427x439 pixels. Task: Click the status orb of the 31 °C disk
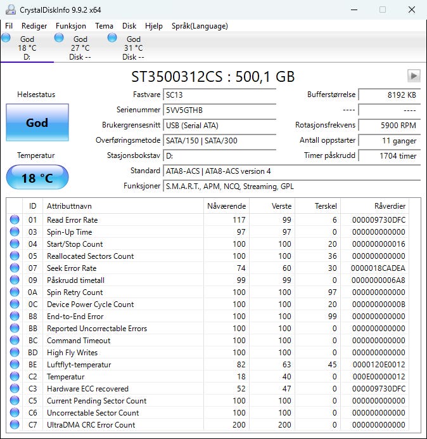click(112, 37)
